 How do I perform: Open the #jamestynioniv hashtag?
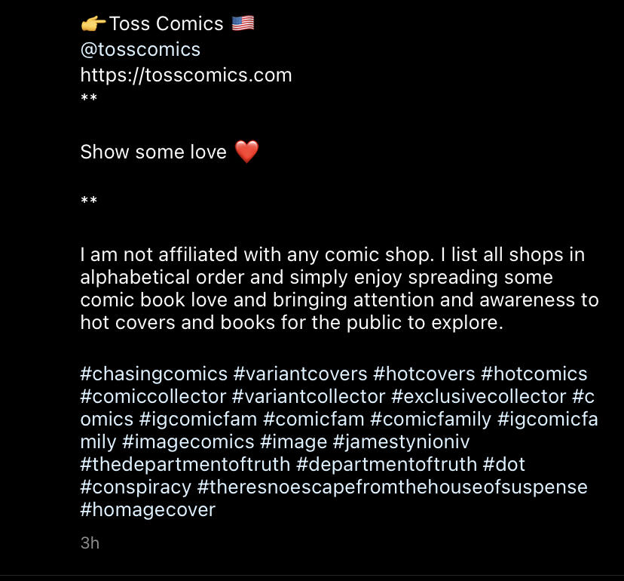click(401, 442)
